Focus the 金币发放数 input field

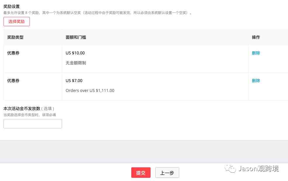pyautogui.click(x=33, y=124)
